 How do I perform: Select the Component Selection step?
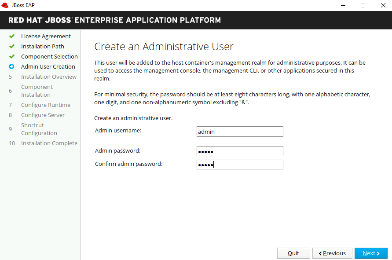[x=49, y=56]
